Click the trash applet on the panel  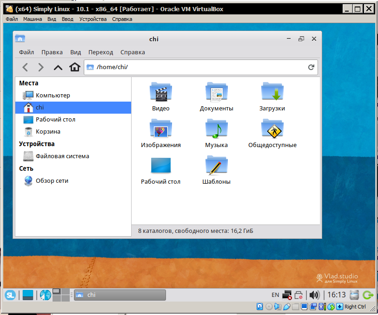pos(354,295)
